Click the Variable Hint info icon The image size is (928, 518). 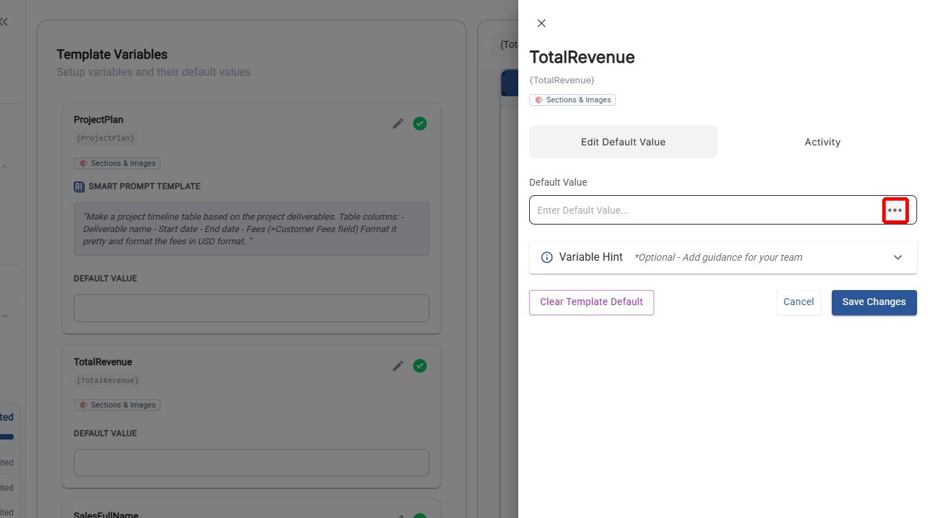click(547, 257)
